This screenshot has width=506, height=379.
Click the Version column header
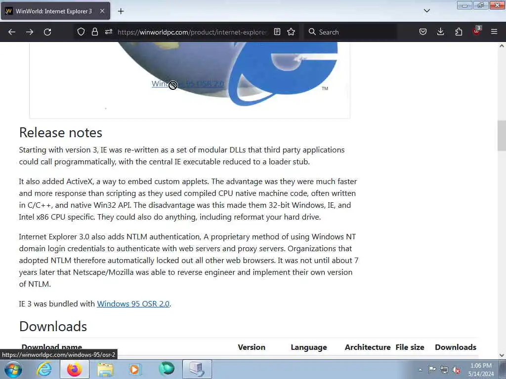coord(252,347)
